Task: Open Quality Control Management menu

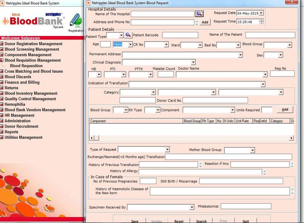Action: (x=30, y=99)
